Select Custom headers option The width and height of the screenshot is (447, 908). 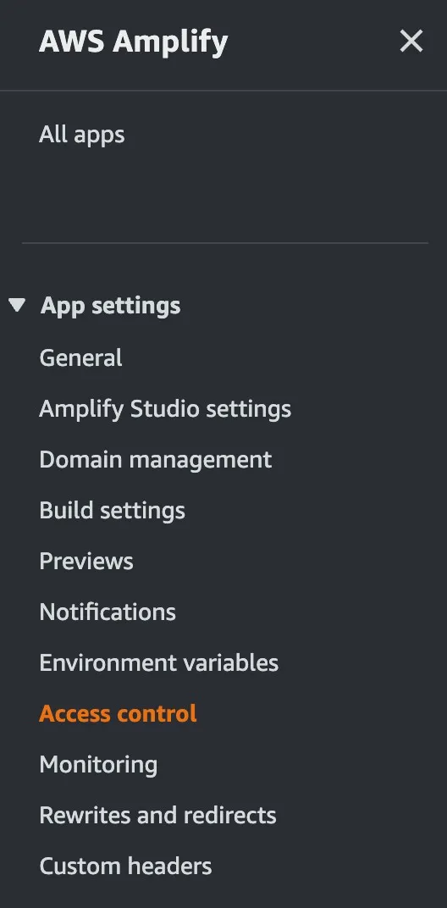pos(125,866)
